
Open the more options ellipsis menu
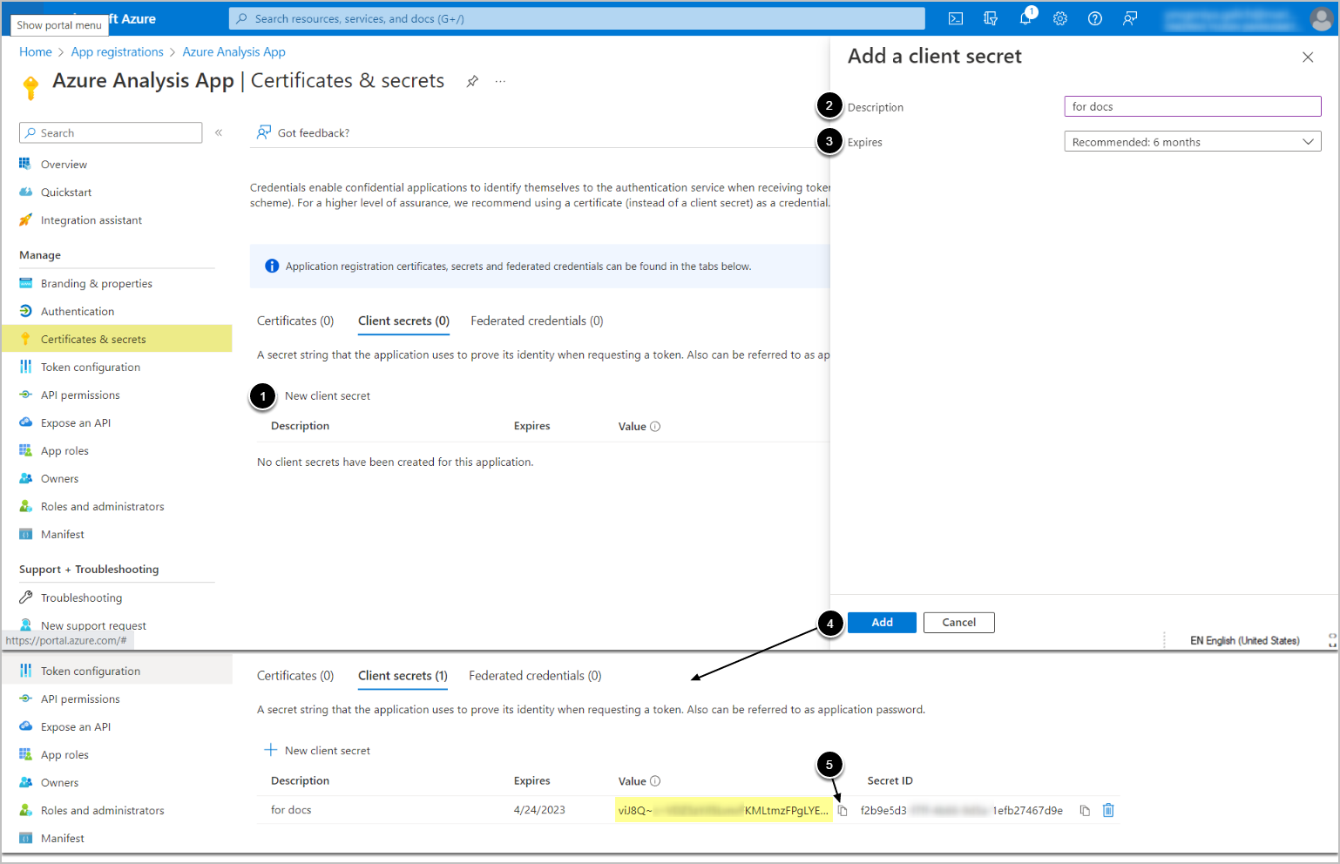pos(500,81)
